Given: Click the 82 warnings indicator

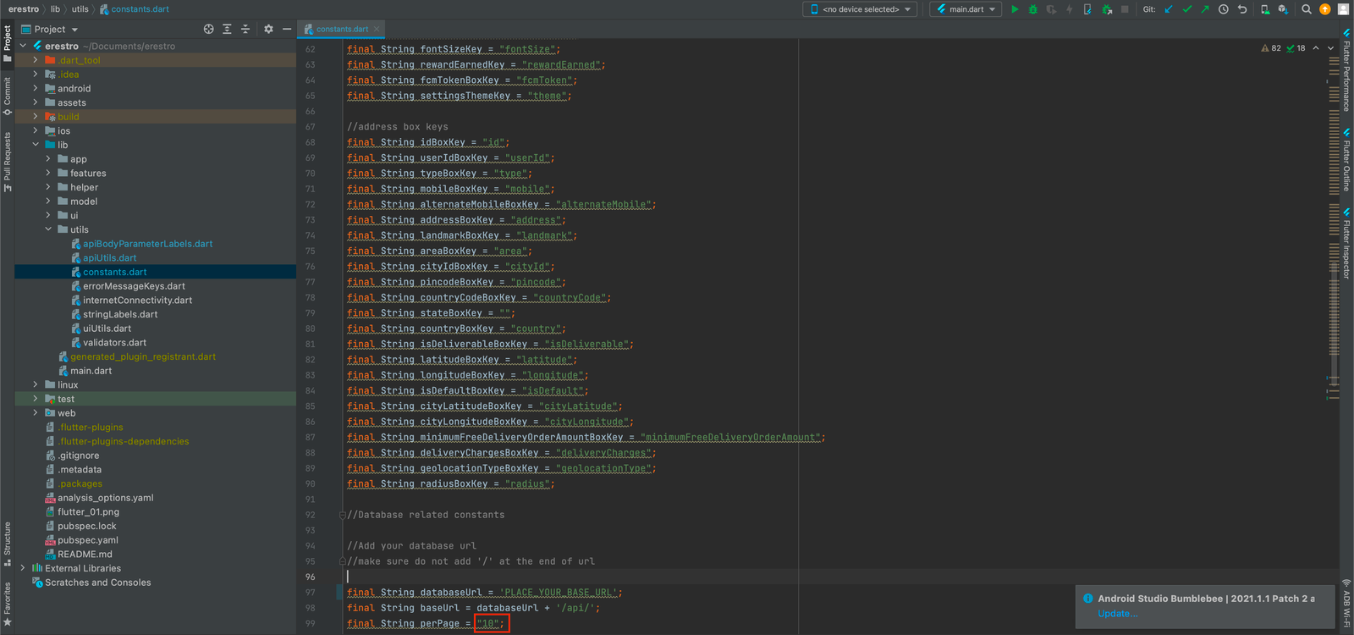Looking at the screenshot, I should click(1271, 48).
